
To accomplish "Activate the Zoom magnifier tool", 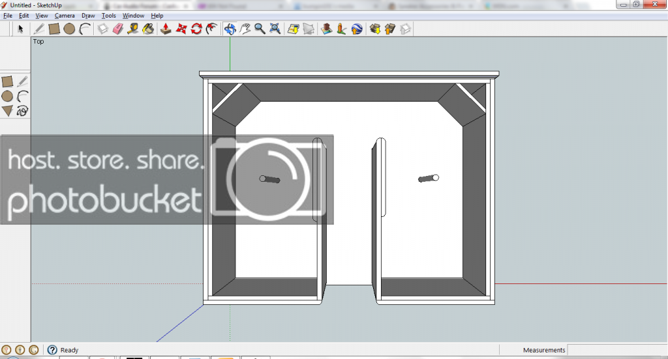I will coord(260,29).
